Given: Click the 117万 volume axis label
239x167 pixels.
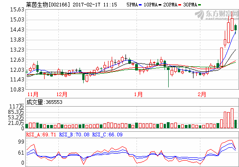Looking at the screenshot, I should (17, 107).
